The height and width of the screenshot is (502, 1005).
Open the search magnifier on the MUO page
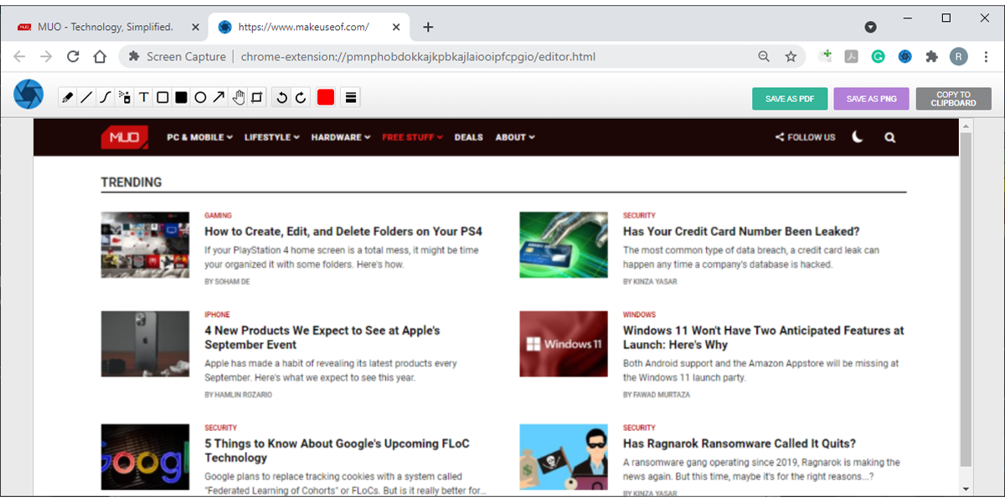tap(889, 136)
